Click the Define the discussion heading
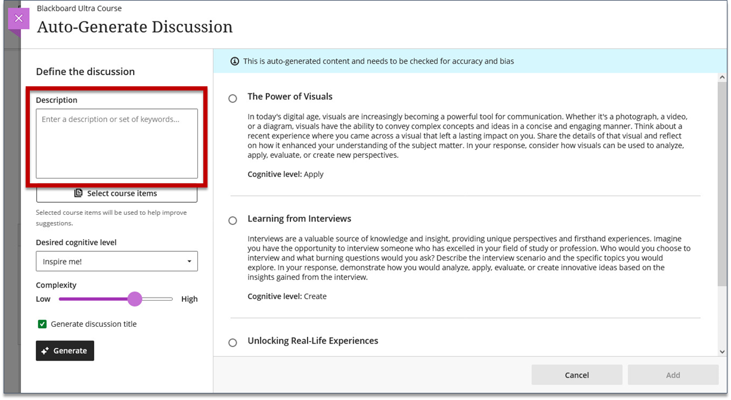The width and height of the screenshot is (731, 400). click(85, 71)
